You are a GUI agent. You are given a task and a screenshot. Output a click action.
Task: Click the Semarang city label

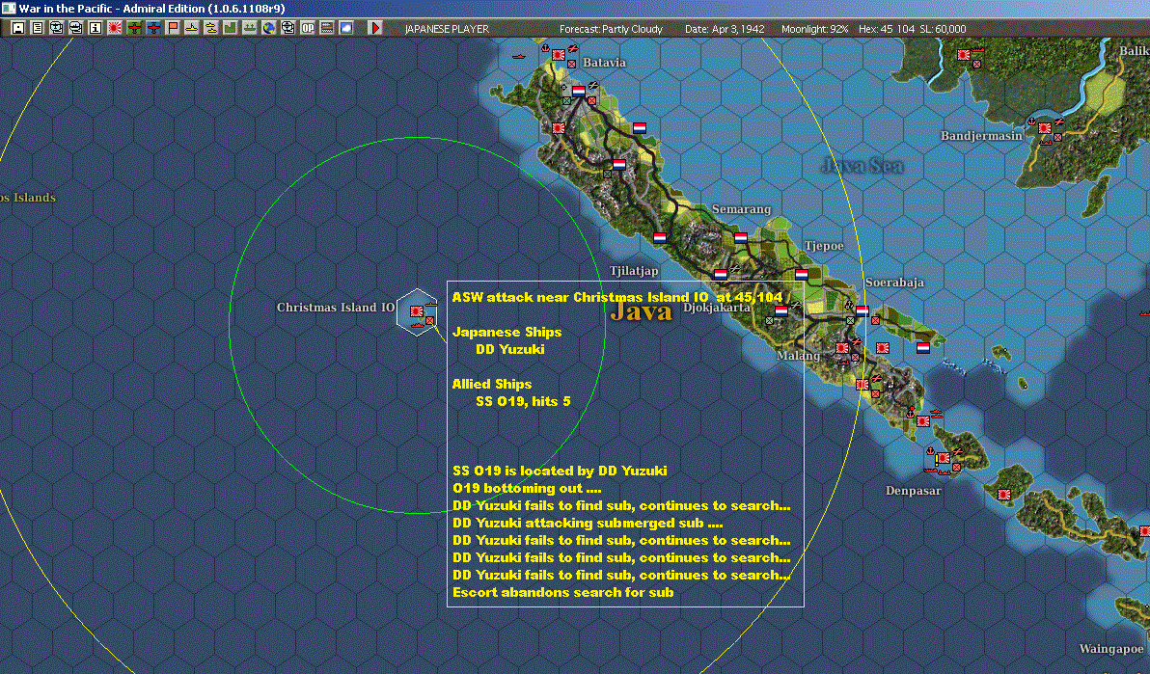pos(742,209)
